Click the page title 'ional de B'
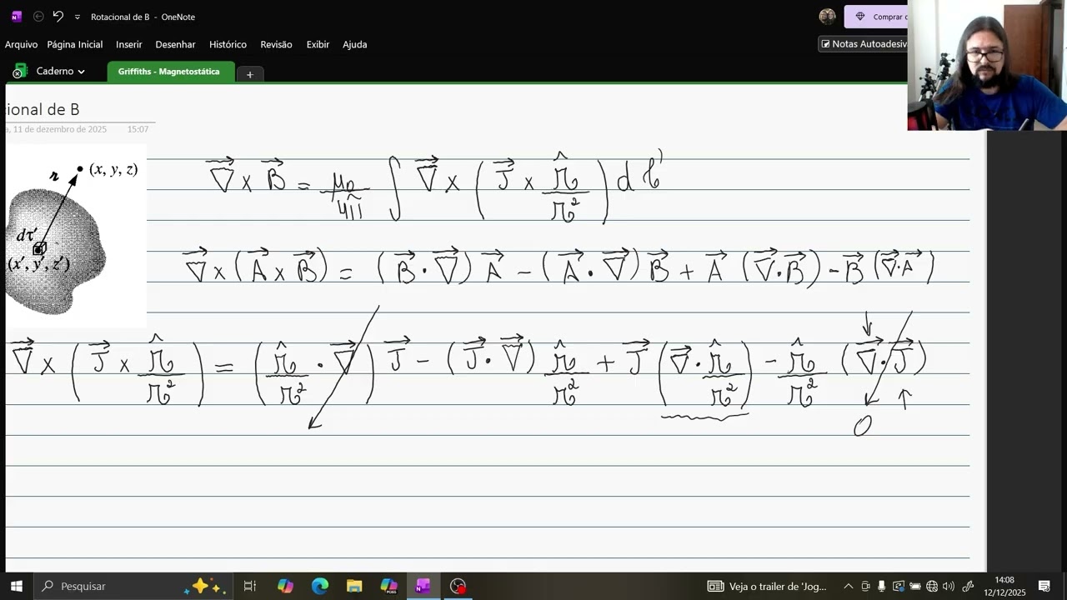1067x600 pixels. pyautogui.click(x=43, y=109)
